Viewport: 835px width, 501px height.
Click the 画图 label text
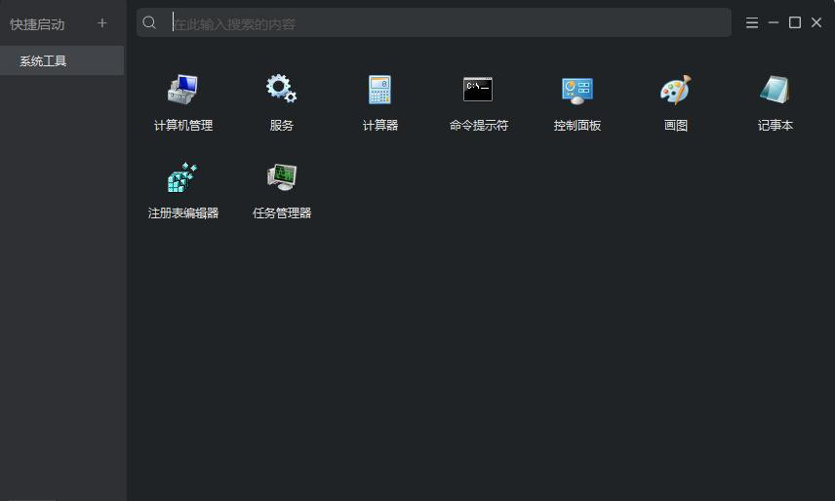point(676,126)
